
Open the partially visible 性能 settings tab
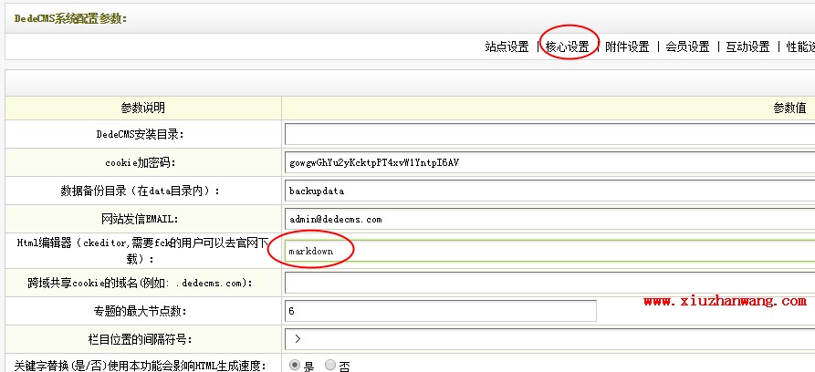799,46
